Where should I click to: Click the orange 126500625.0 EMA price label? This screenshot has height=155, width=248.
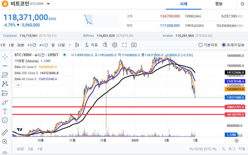[x=235, y=89]
